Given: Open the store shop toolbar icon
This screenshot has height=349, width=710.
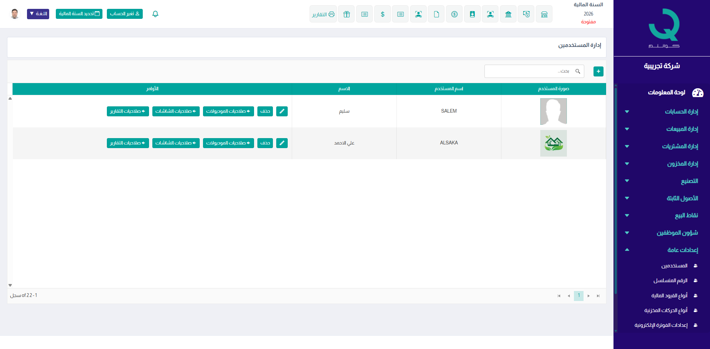Looking at the screenshot, I should tap(544, 14).
